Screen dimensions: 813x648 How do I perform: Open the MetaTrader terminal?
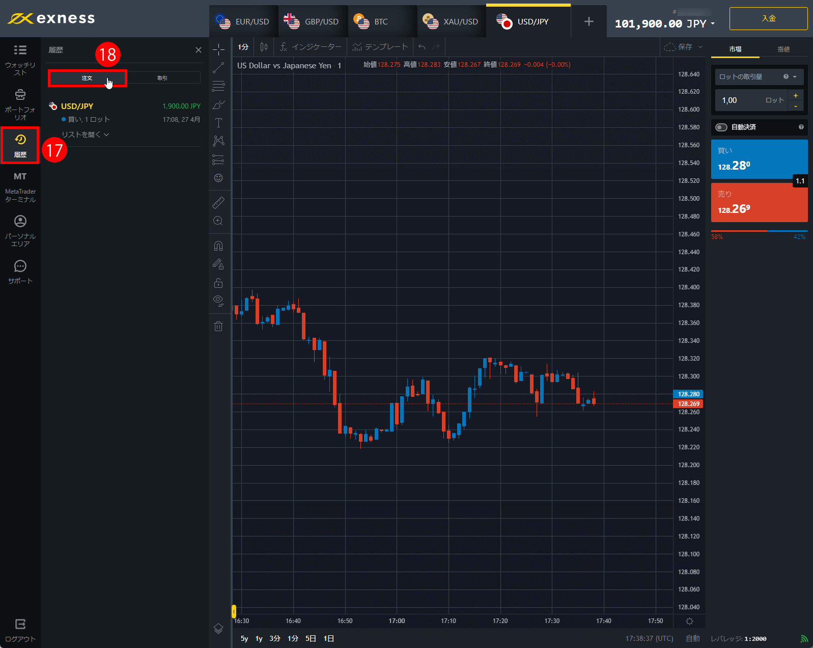tap(20, 187)
